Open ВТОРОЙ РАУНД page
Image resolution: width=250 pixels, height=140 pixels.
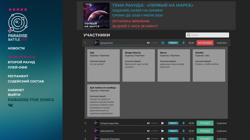tap(21, 62)
